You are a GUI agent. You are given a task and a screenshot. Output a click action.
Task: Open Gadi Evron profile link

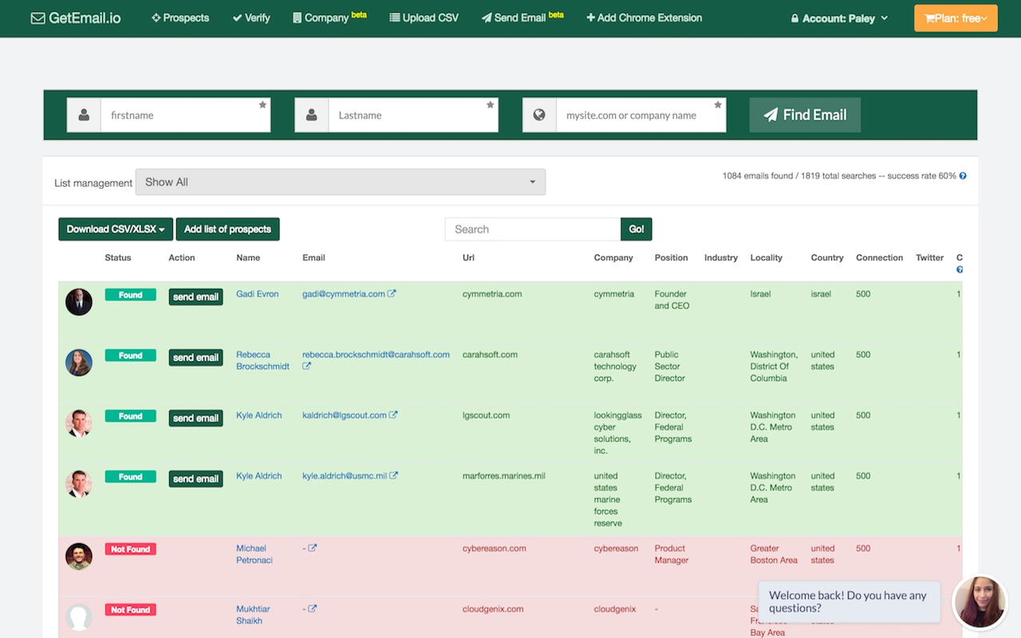pyautogui.click(x=258, y=293)
